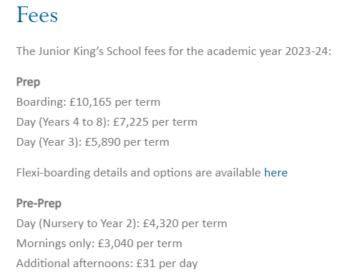Open the flexi-boarding 'here' link
The image size is (337, 275).
pyautogui.click(x=275, y=172)
